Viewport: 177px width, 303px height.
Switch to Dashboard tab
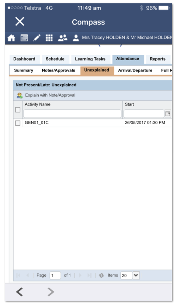point(24,59)
